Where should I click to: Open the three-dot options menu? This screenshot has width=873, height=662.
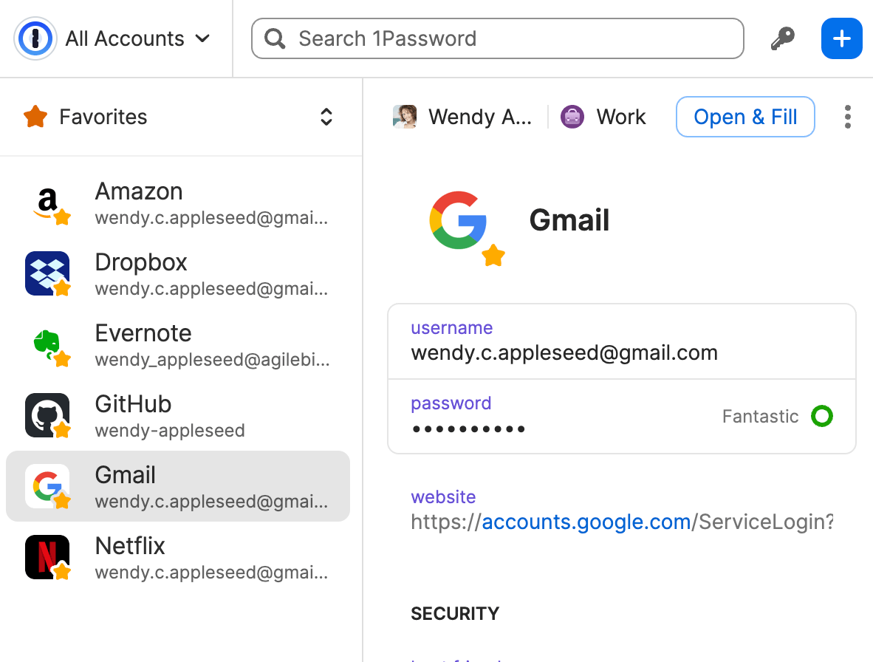coord(847,116)
